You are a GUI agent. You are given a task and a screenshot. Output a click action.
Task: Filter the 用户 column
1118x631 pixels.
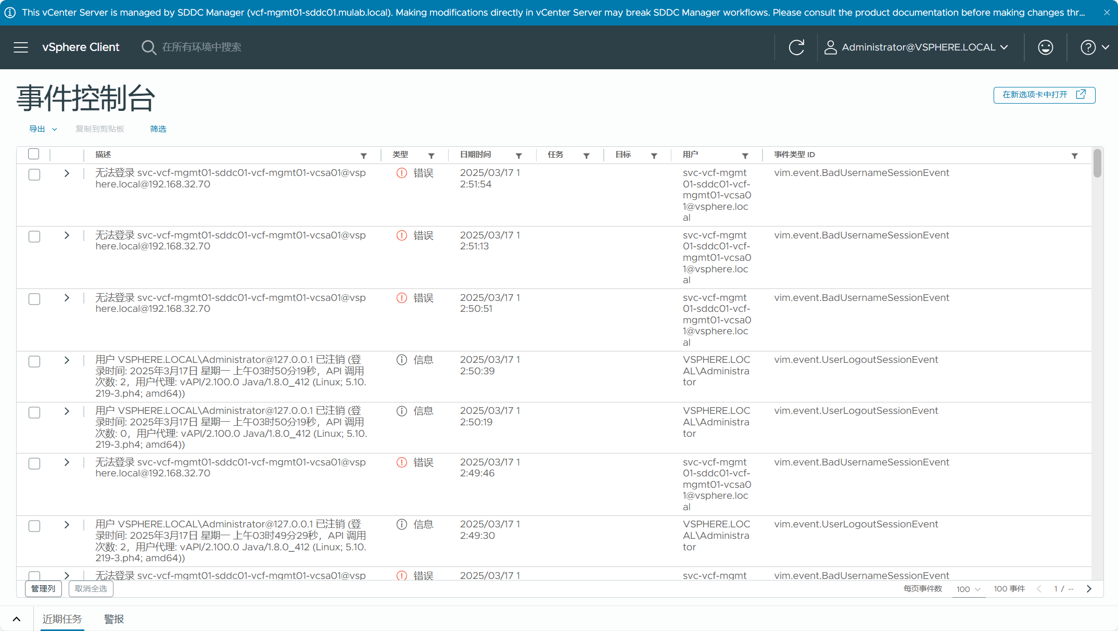tap(745, 156)
